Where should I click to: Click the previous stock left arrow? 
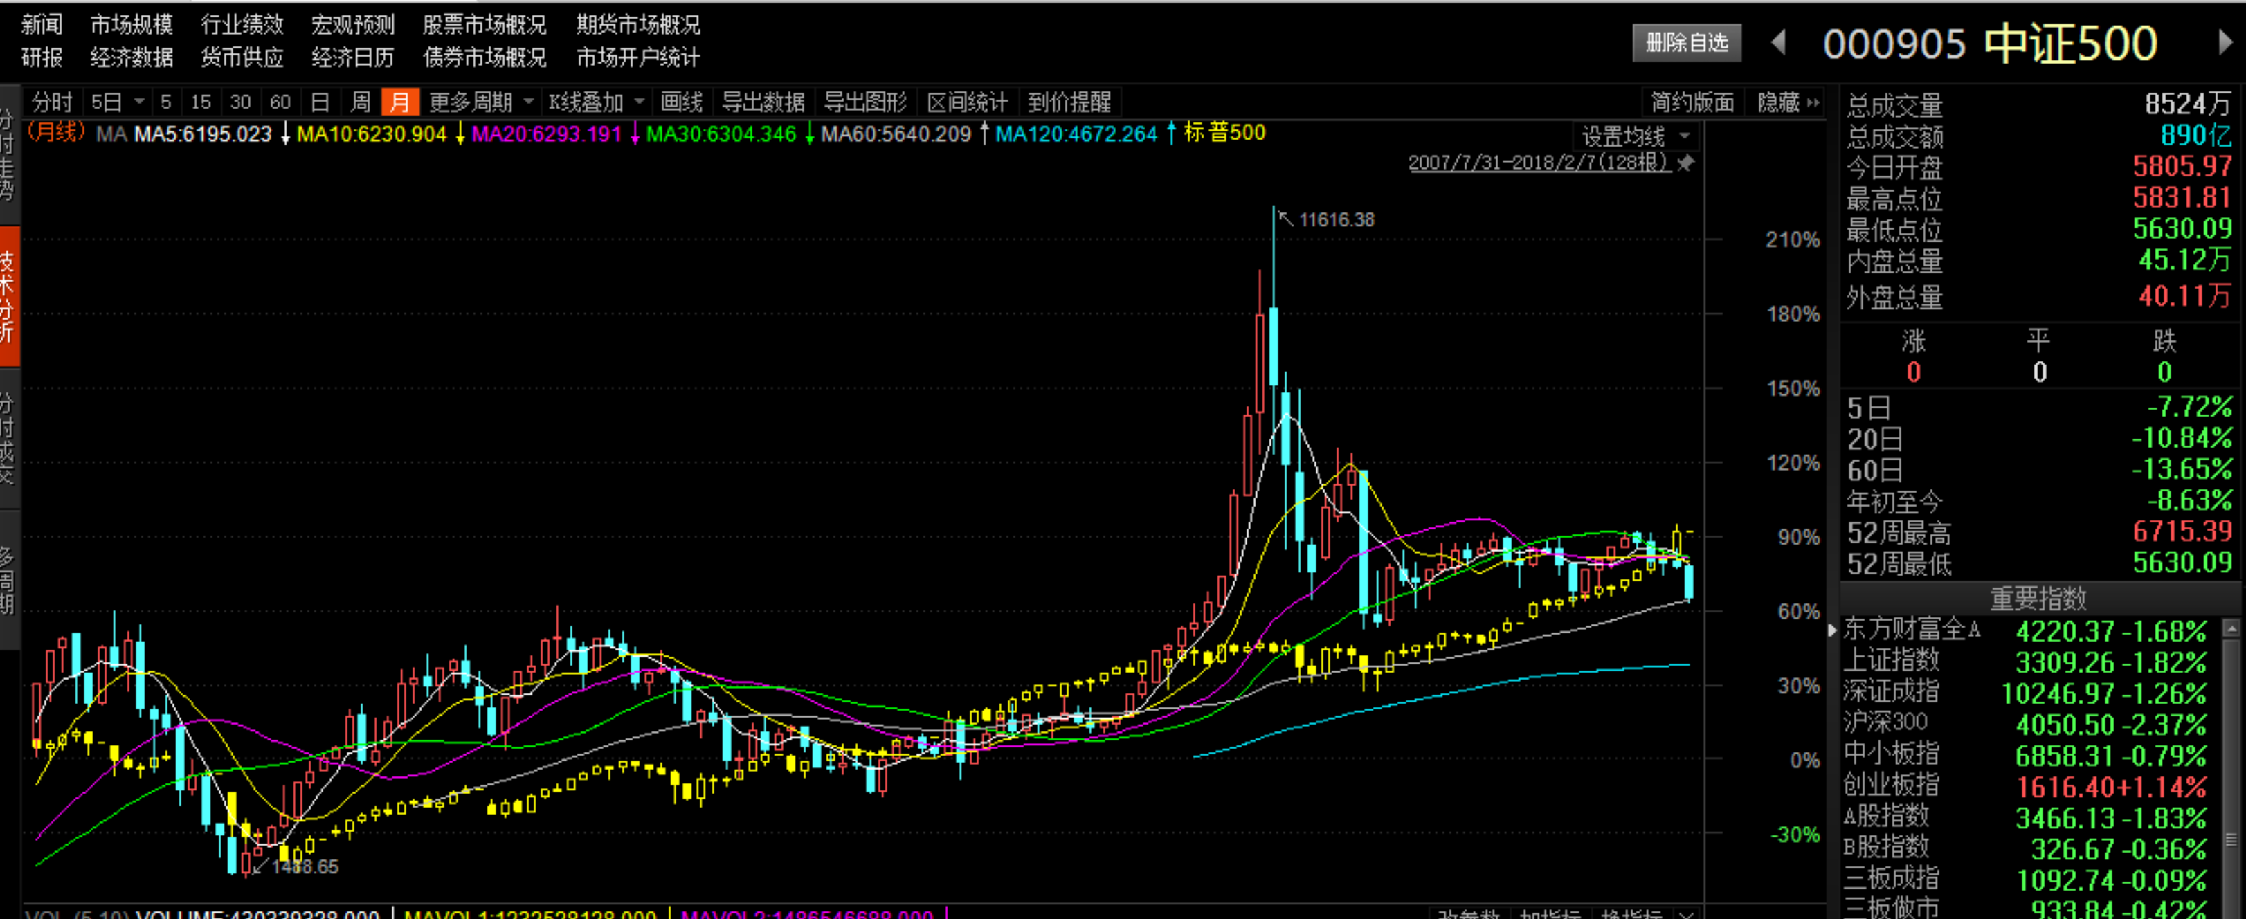point(1779,43)
